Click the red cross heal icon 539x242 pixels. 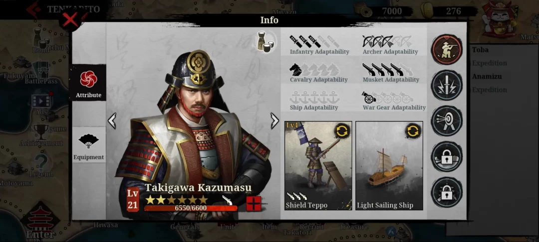tap(254, 203)
